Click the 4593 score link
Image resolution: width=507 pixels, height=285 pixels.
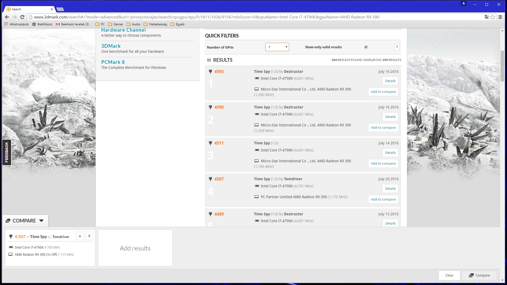(x=219, y=72)
